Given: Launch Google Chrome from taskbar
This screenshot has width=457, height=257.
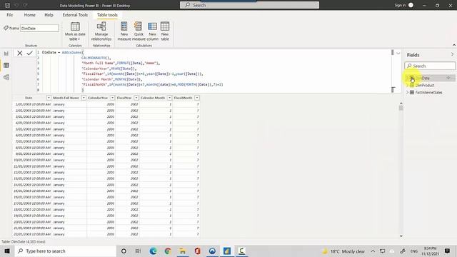Looking at the screenshot, I should tap(168, 251).
